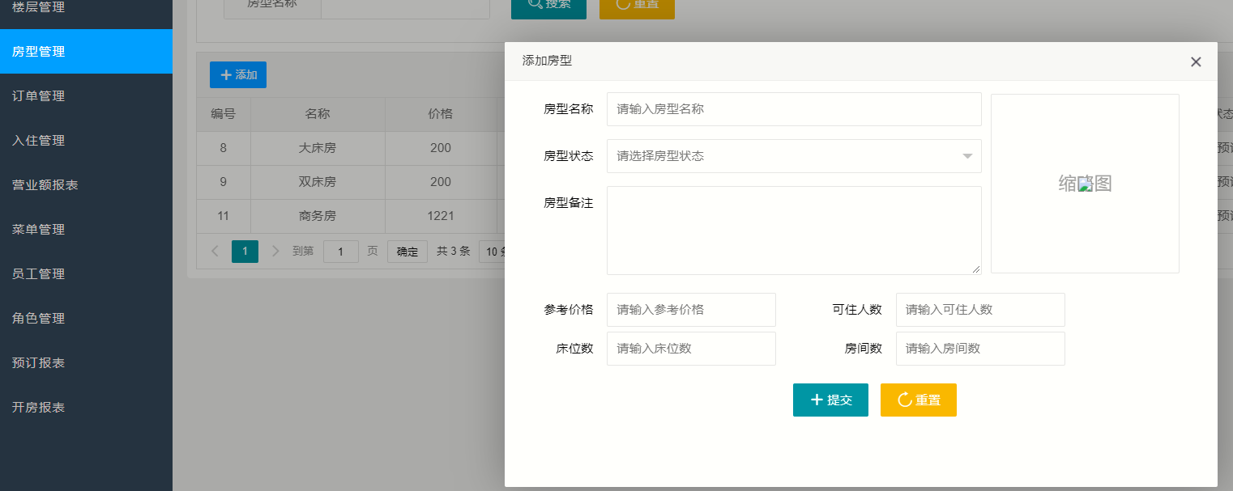Open the 房型状态 dropdown
The width and height of the screenshot is (1233, 491).
tap(794, 156)
